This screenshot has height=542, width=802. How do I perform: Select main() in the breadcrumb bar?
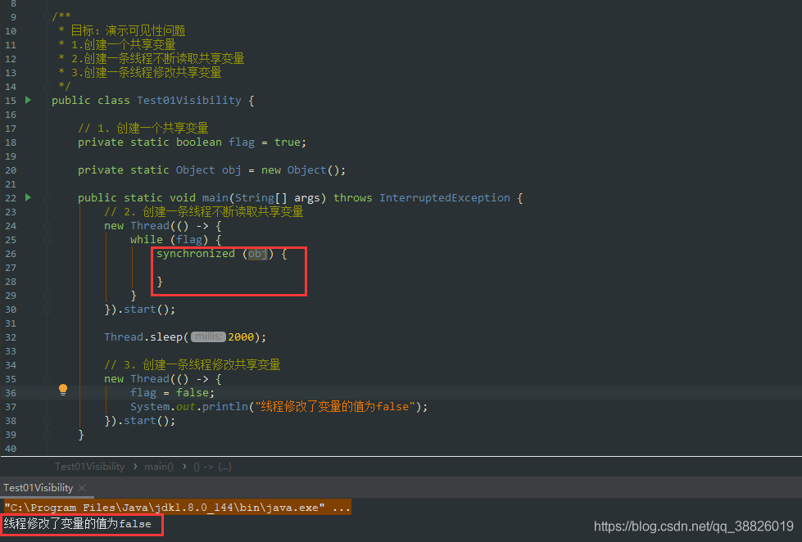[x=159, y=467]
